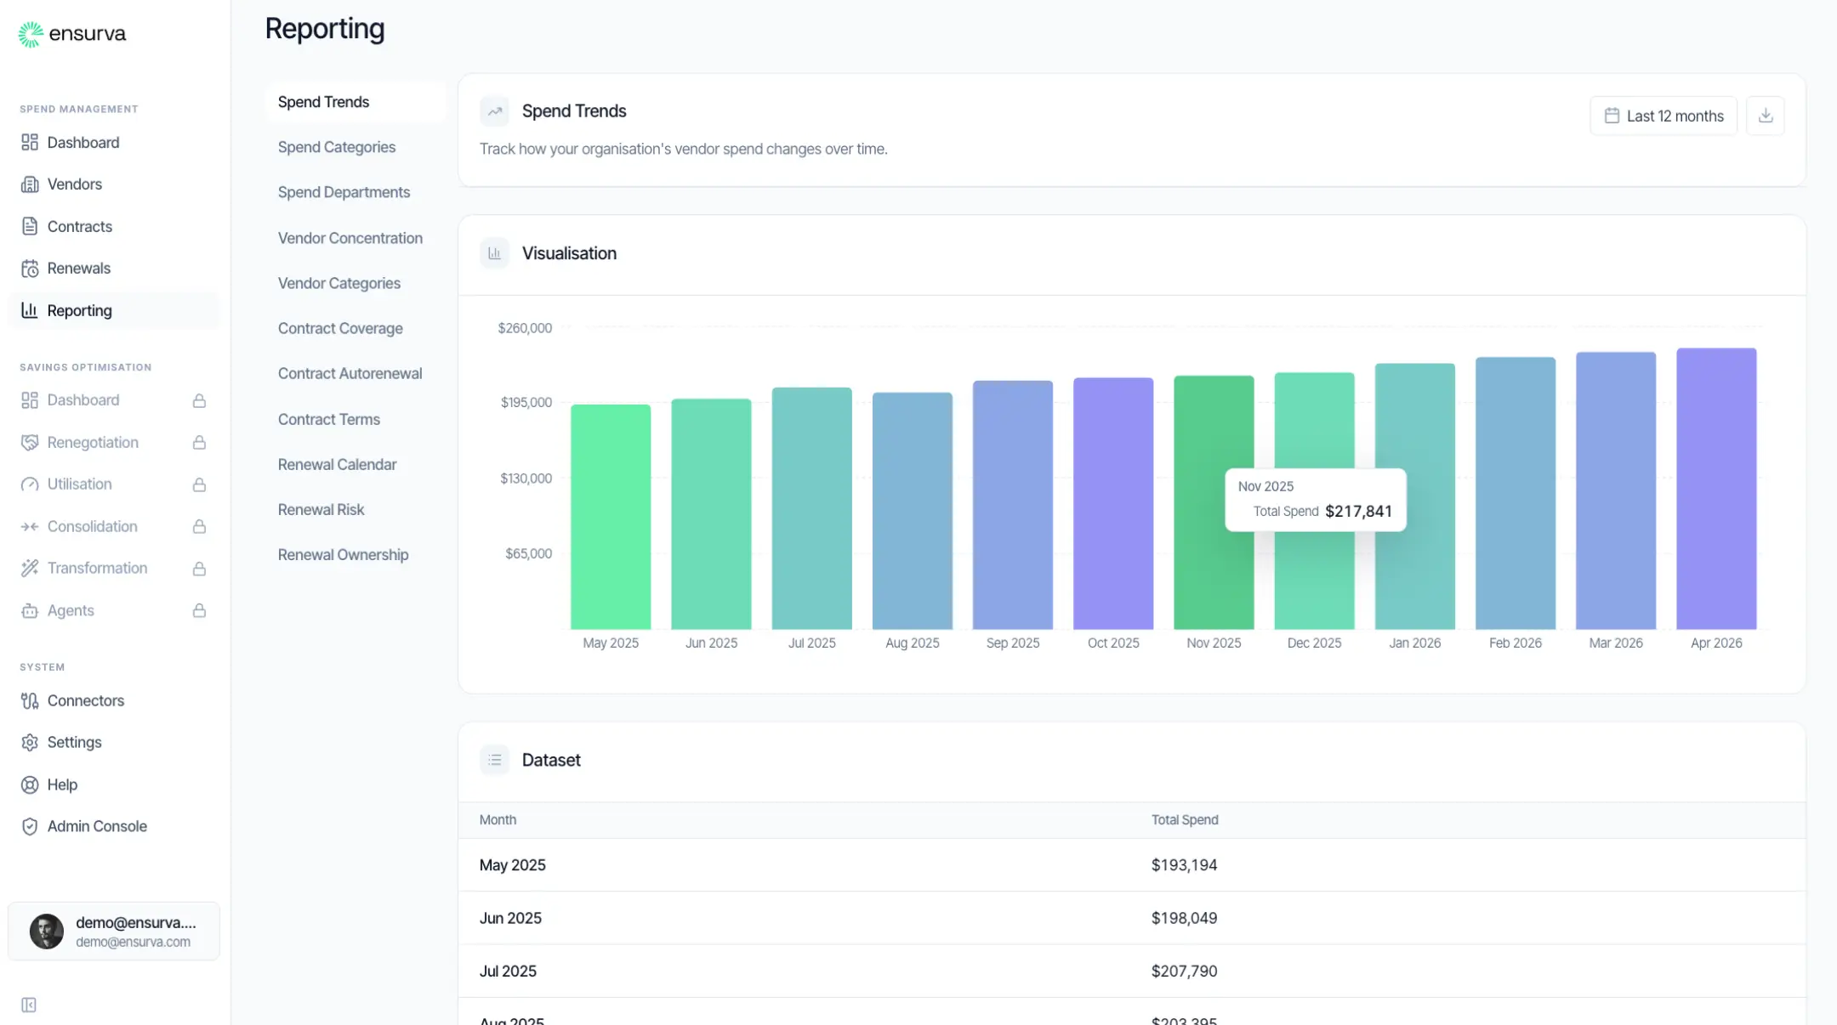Open the Last 12 months date range selector
The width and height of the screenshot is (1837, 1025).
pyautogui.click(x=1663, y=116)
